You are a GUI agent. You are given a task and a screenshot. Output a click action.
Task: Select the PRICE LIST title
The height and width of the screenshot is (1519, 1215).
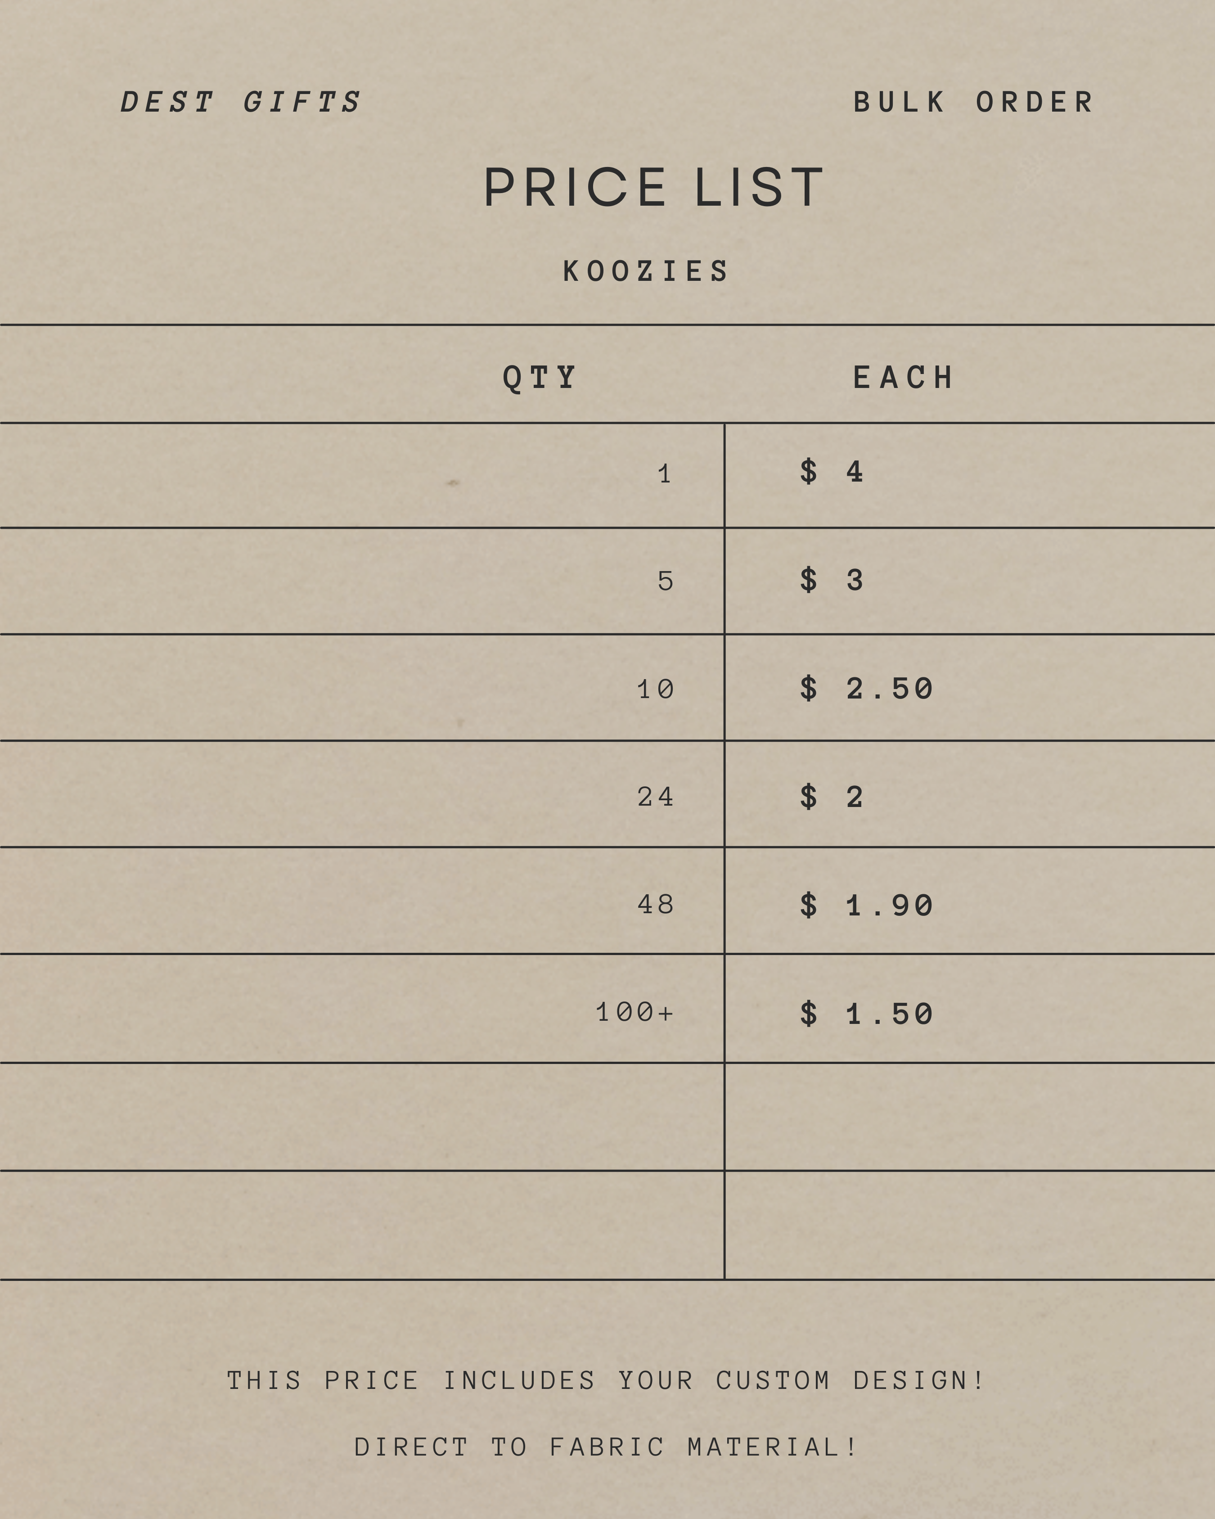653,188
